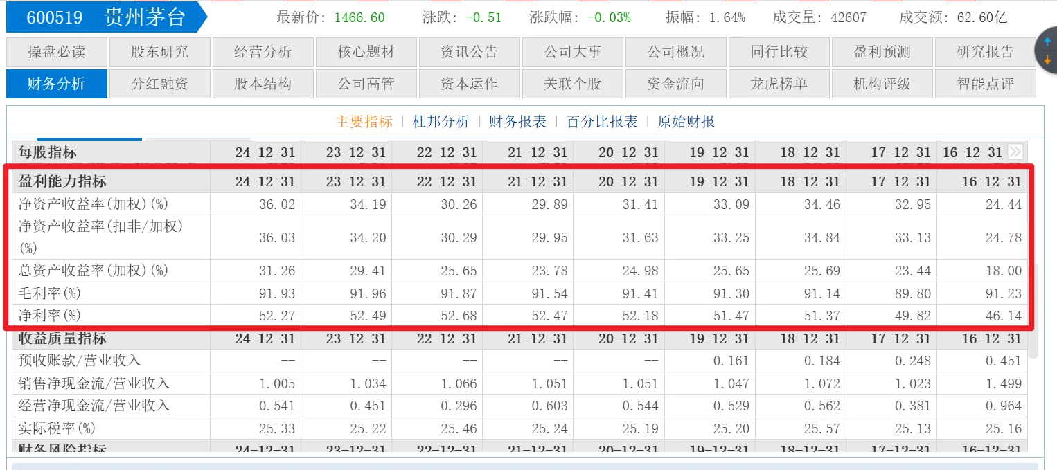Screen dimensions: 1057x470
Task: Open 资讯公告 tab
Action: point(469,52)
